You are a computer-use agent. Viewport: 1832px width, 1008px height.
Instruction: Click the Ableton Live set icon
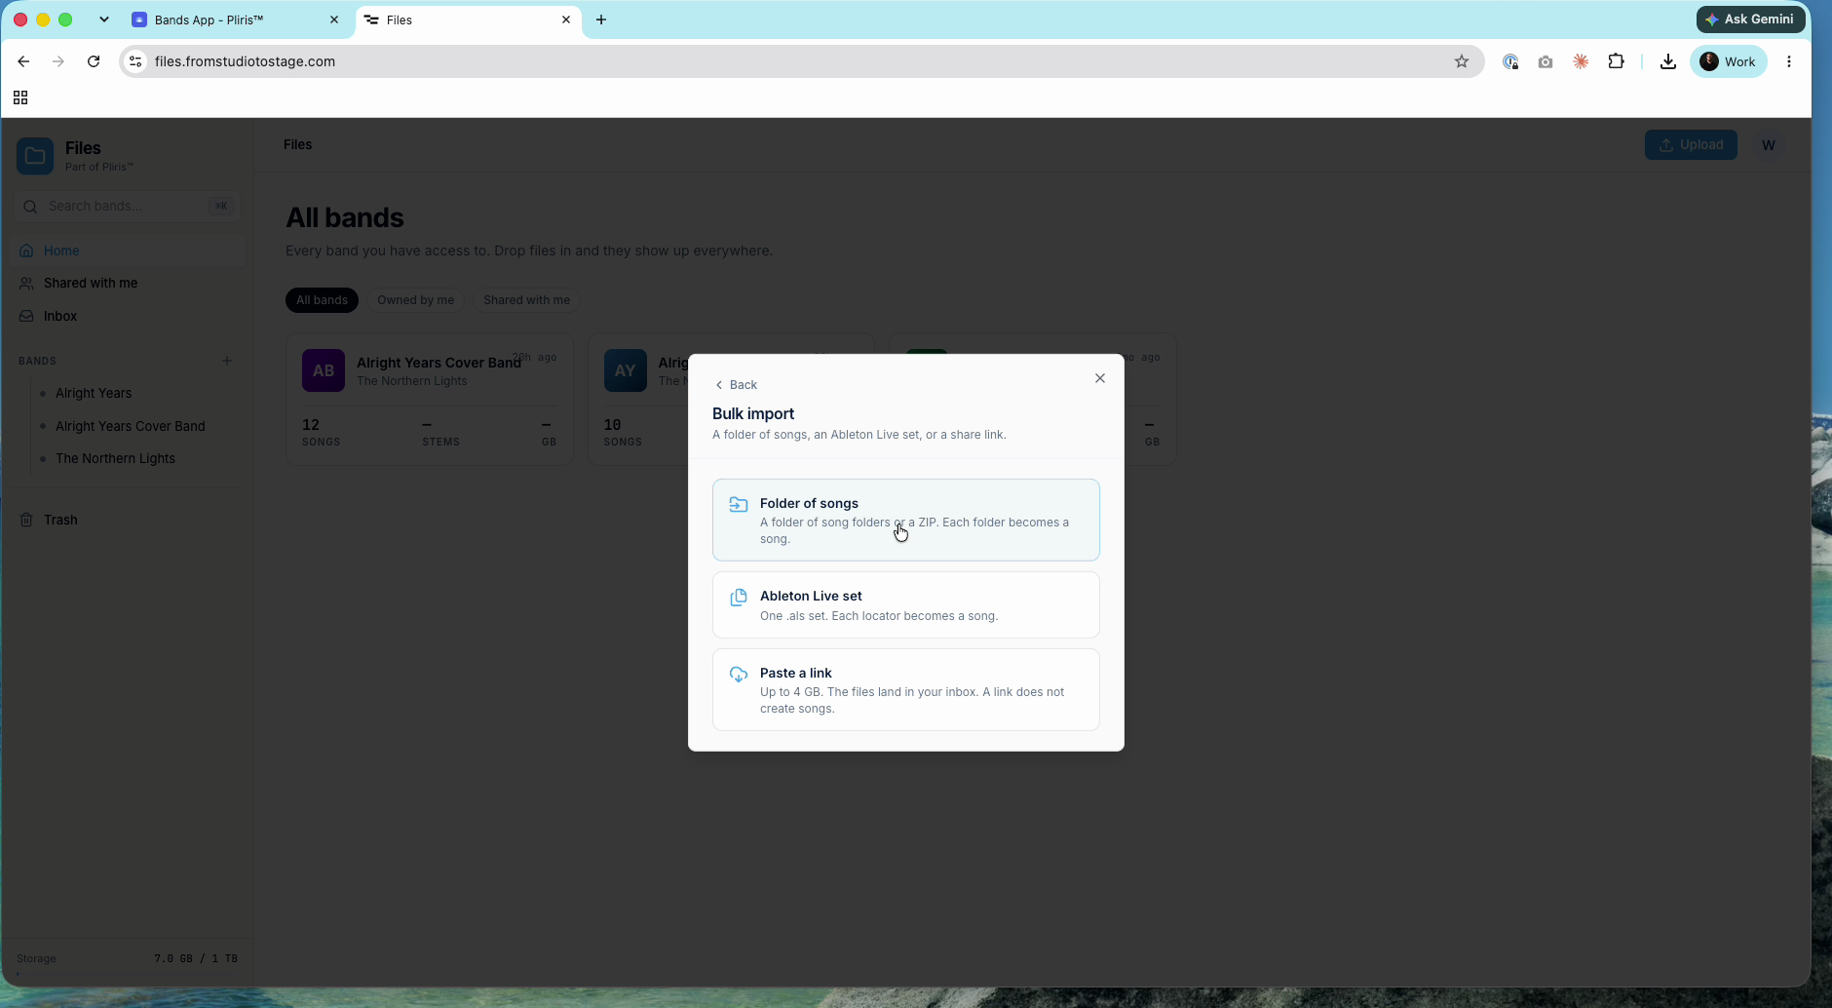(x=739, y=597)
